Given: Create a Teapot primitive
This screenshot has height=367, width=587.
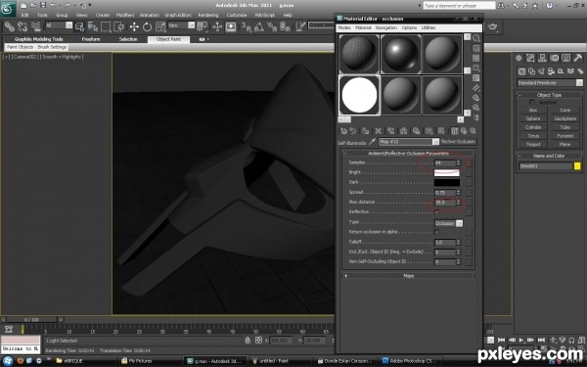Looking at the screenshot, I should tap(533, 144).
